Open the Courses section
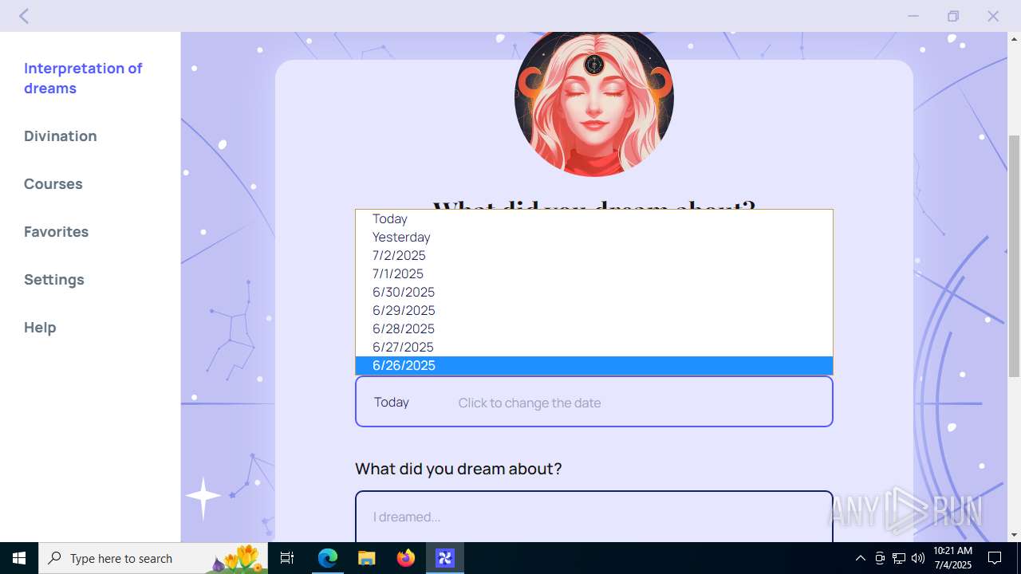The width and height of the screenshot is (1021, 574). pos(53,183)
